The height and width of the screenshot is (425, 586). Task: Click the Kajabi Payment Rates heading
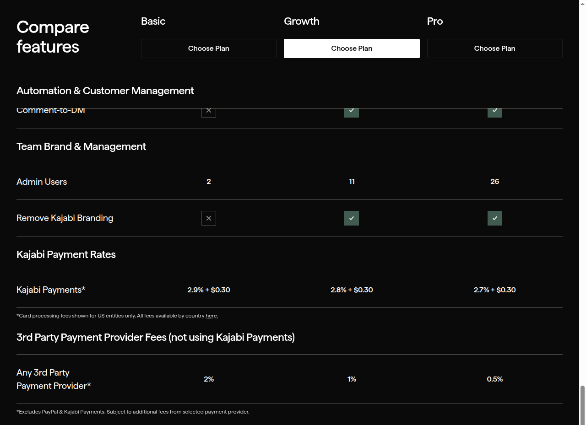66,254
